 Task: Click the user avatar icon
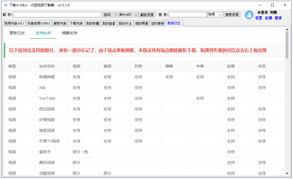tap(249, 15)
